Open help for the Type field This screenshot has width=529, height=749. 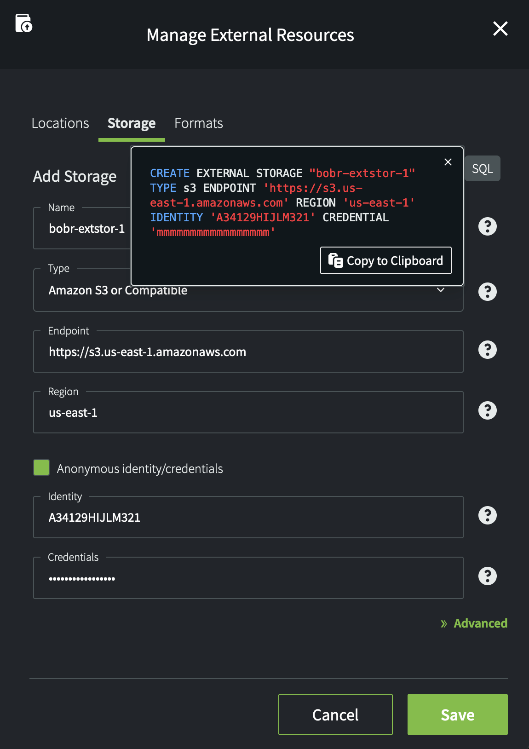click(488, 292)
